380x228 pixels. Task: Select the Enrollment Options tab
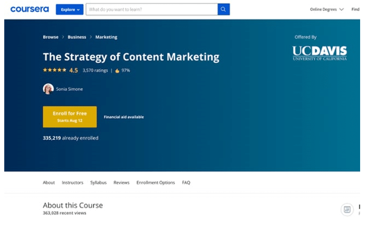tap(156, 183)
